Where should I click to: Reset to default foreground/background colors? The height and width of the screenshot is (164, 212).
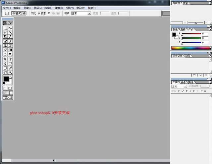point(4,83)
